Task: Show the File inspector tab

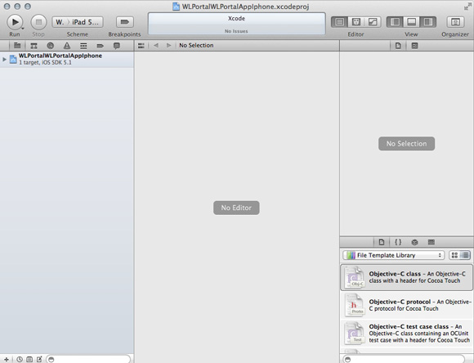Action: tap(398, 46)
